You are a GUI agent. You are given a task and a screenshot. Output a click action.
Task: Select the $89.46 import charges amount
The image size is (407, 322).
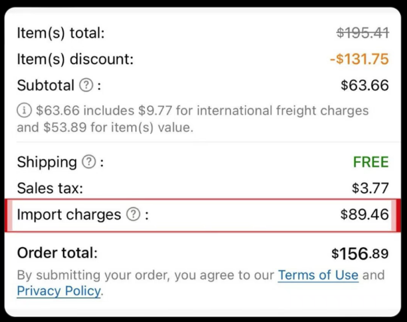[x=364, y=215]
